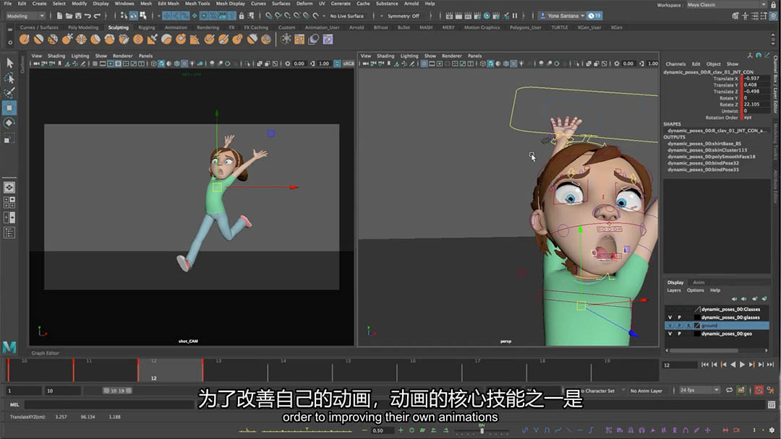This screenshot has height=439, width=781.
Task: Click the Open Scene folder icon
Action: click(x=69, y=16)
